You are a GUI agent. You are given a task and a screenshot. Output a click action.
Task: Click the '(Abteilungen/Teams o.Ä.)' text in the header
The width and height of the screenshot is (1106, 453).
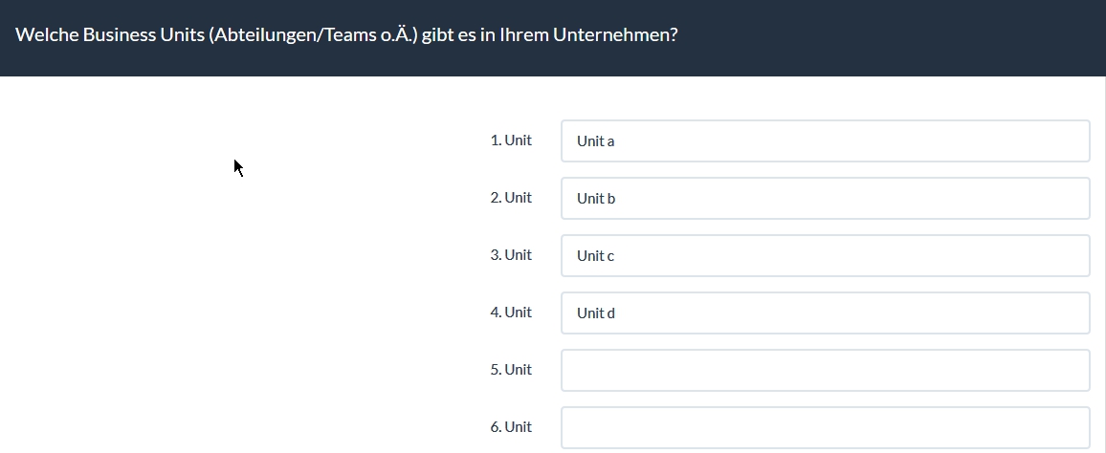pyautogui.click(x=313, y=35)
